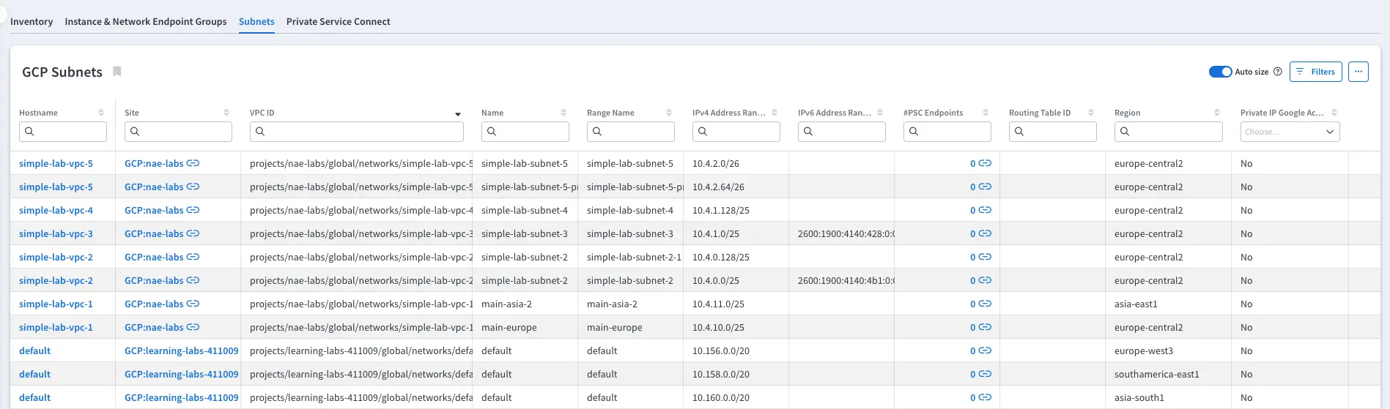
Task: Click the bookmark icon beside GCP Subnets
Action: 117,72
